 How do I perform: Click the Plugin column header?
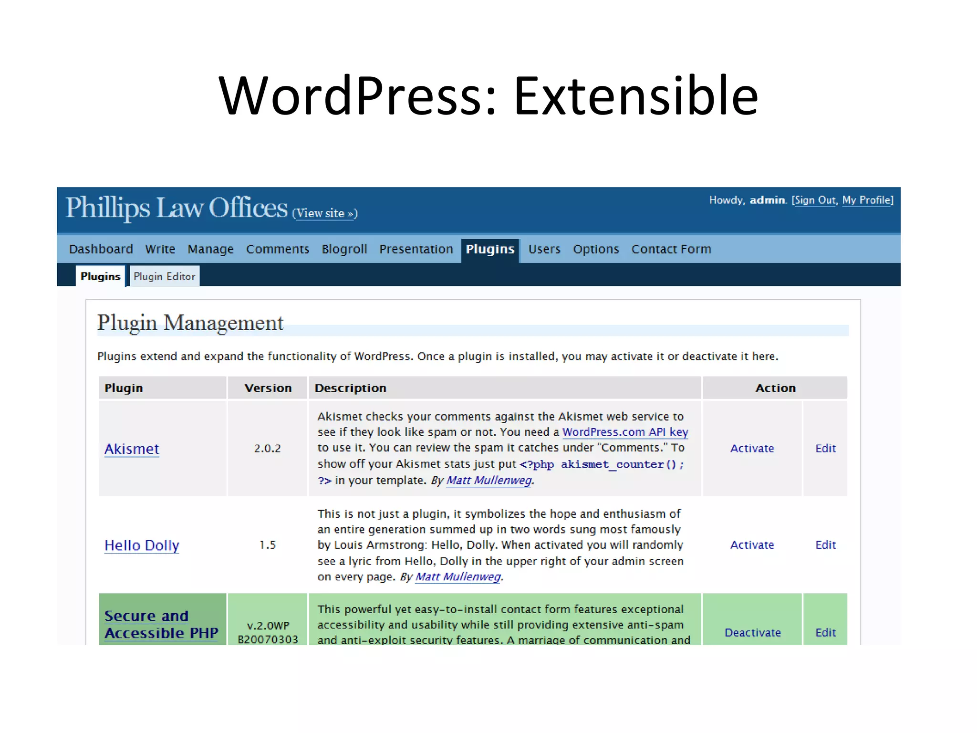pos(163,388)
